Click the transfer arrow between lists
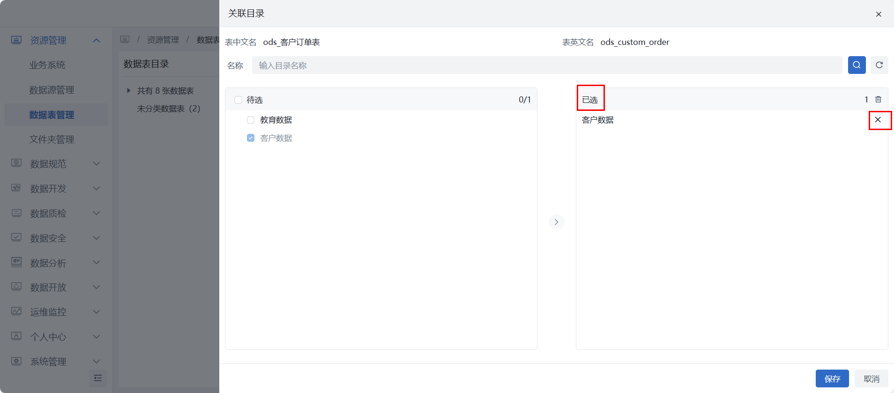This screenshot has width=894, height=393. pyautogui.click(x=556, y=222)
